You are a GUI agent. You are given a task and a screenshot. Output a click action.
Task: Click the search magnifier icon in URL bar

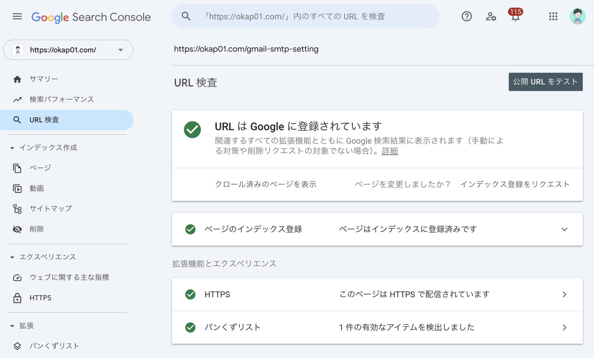tap(186, 16)
